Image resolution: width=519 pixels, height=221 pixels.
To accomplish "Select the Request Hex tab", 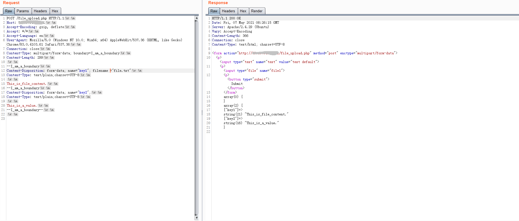I will tap(55, 11).
